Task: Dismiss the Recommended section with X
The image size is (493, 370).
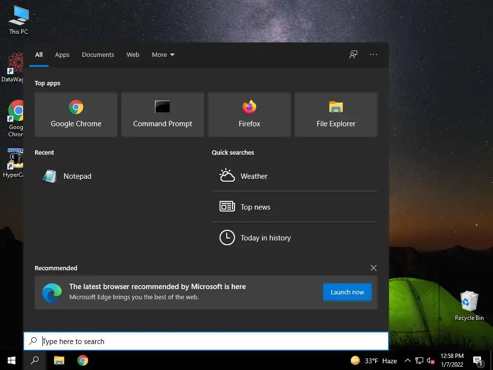Action: click(374, 268)
